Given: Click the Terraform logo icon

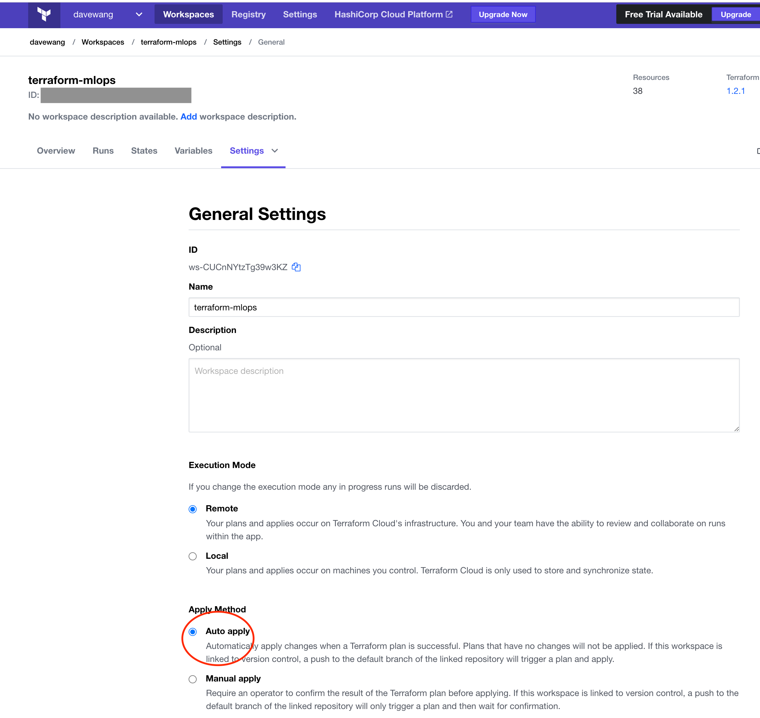Looking at the screenshot, I should point(44,15).
